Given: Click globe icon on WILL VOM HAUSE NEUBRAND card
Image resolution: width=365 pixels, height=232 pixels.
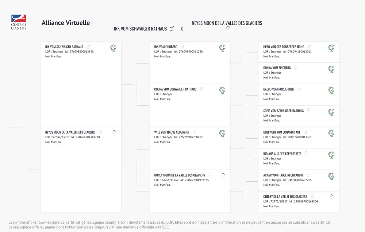Looking at the screenshot, I should click(222, 134).
